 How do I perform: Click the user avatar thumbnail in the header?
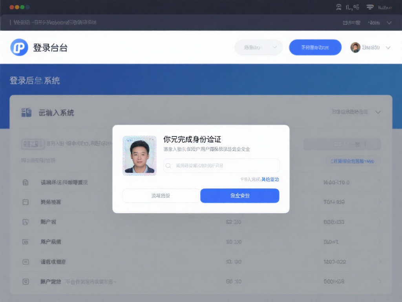coord(355,47)
